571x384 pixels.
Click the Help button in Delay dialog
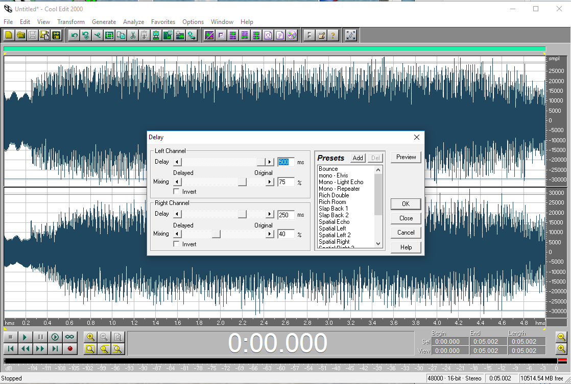point(406,247)
